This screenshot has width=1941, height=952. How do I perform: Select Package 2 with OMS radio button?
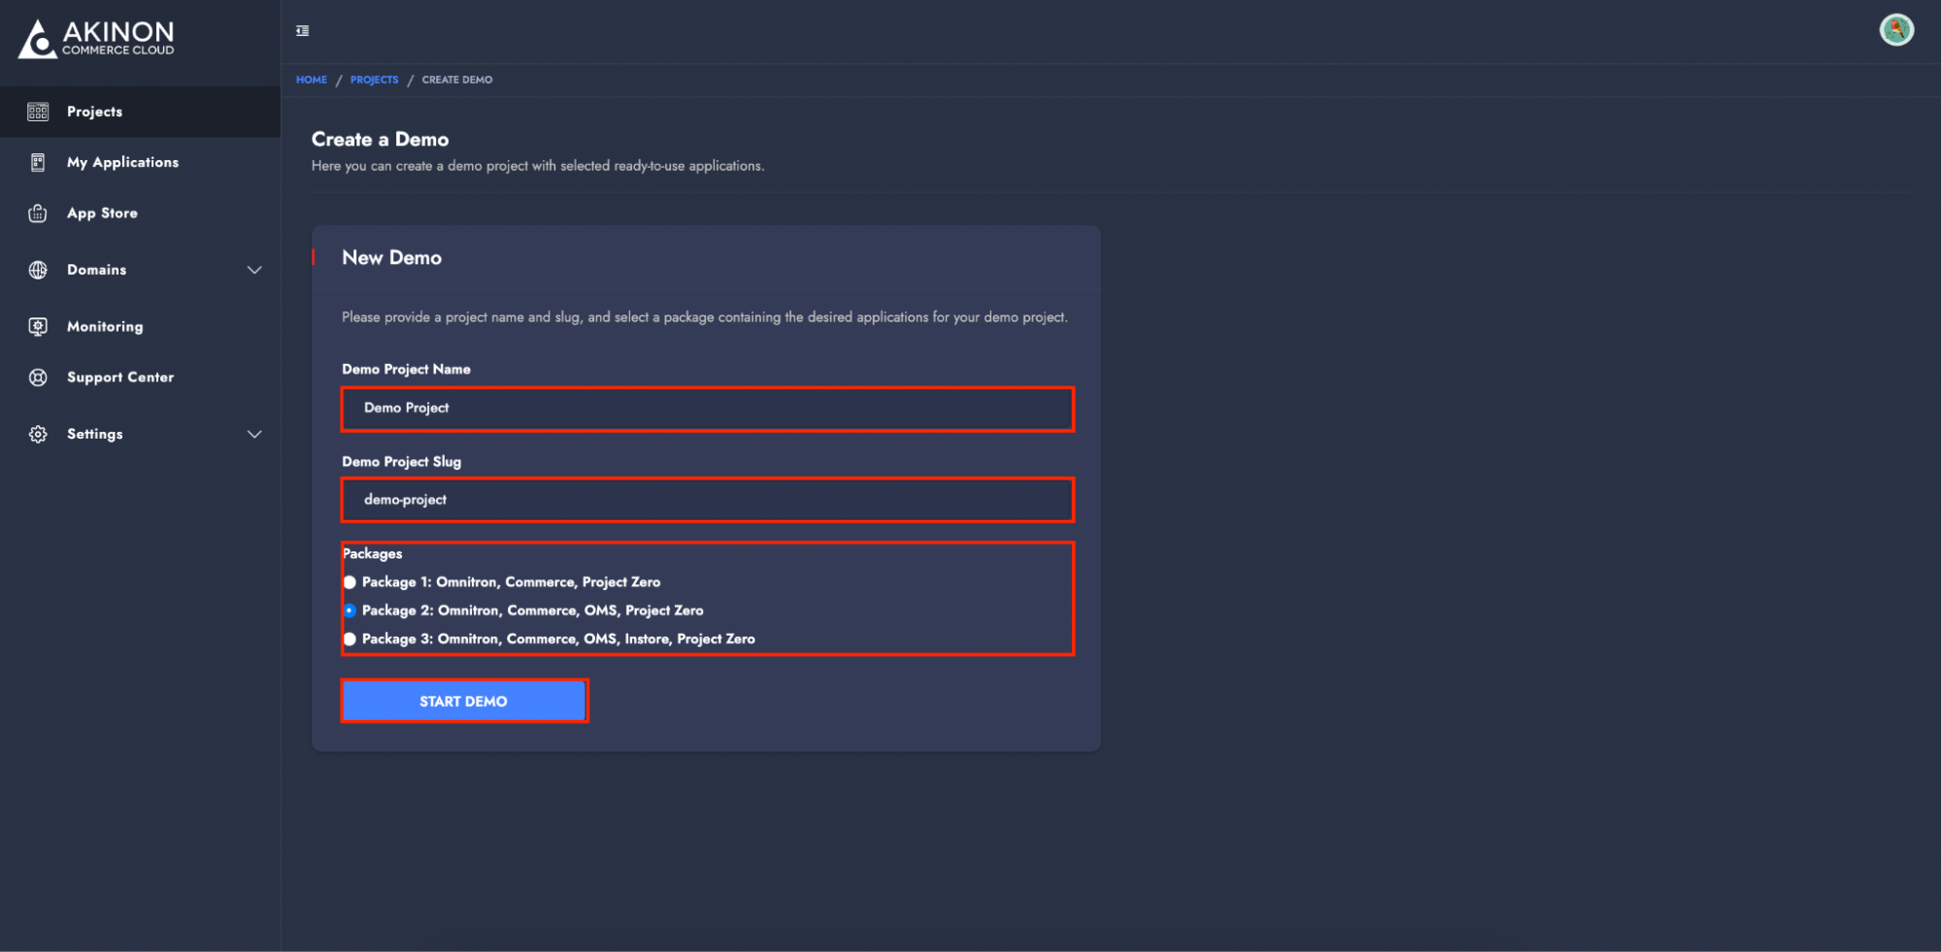click(x=350, y=610)
